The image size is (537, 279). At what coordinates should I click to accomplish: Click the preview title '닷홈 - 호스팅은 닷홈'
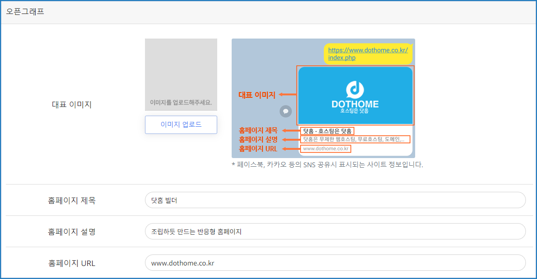327,131
